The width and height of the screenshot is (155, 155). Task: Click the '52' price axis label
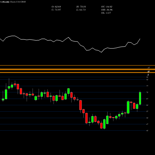tap(147, 118)
